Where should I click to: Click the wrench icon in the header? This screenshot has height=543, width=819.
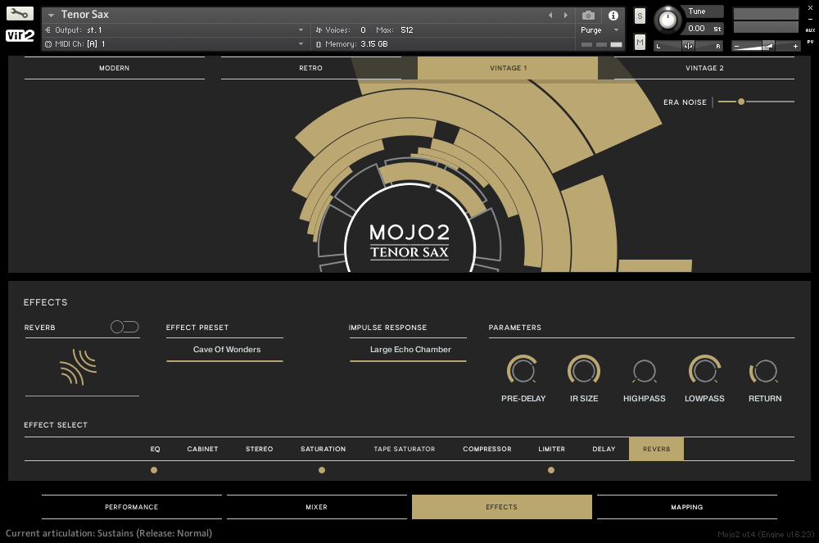pos(19,12)
